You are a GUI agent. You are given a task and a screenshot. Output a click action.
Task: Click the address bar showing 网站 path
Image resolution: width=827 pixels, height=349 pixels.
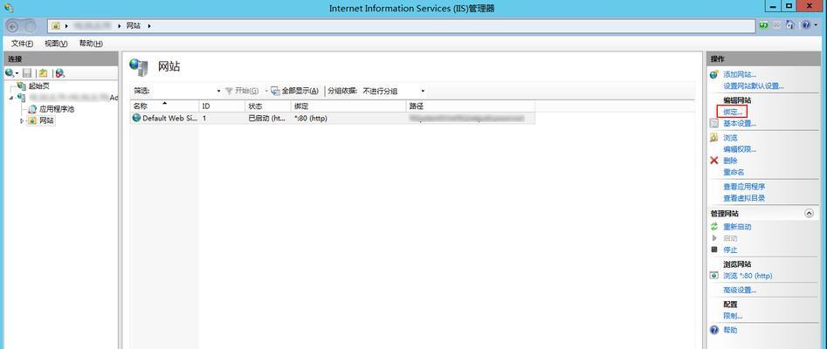[x=401, y=25]
